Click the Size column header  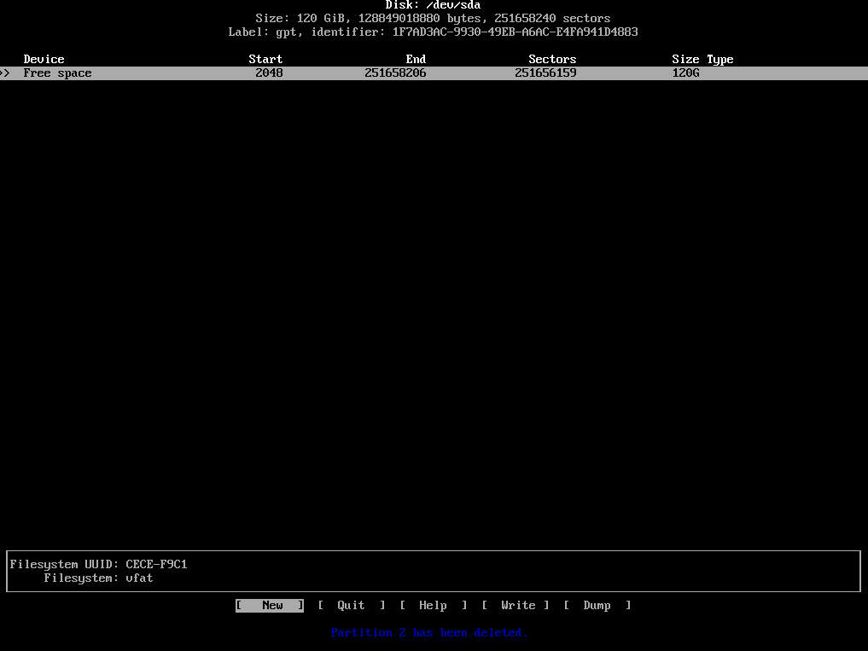click(x=685, y=60)
